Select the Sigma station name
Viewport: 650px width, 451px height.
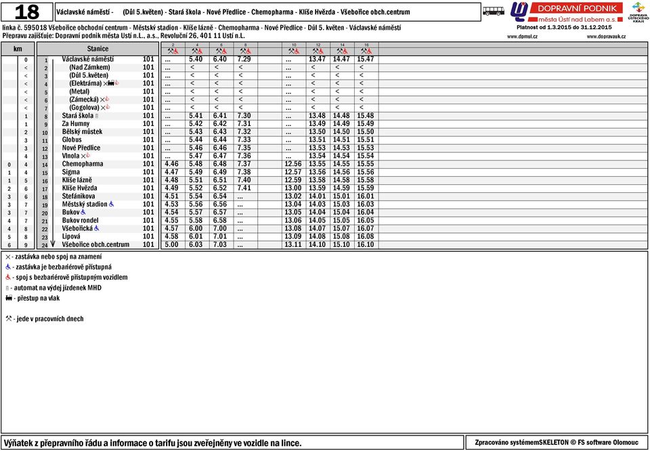click(x=71, y=172)
